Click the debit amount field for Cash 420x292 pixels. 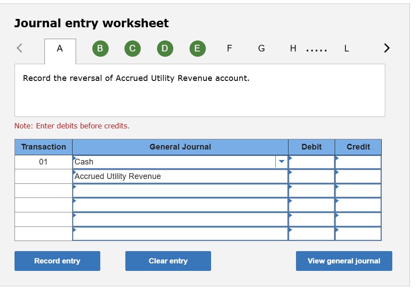pos(311,162)
